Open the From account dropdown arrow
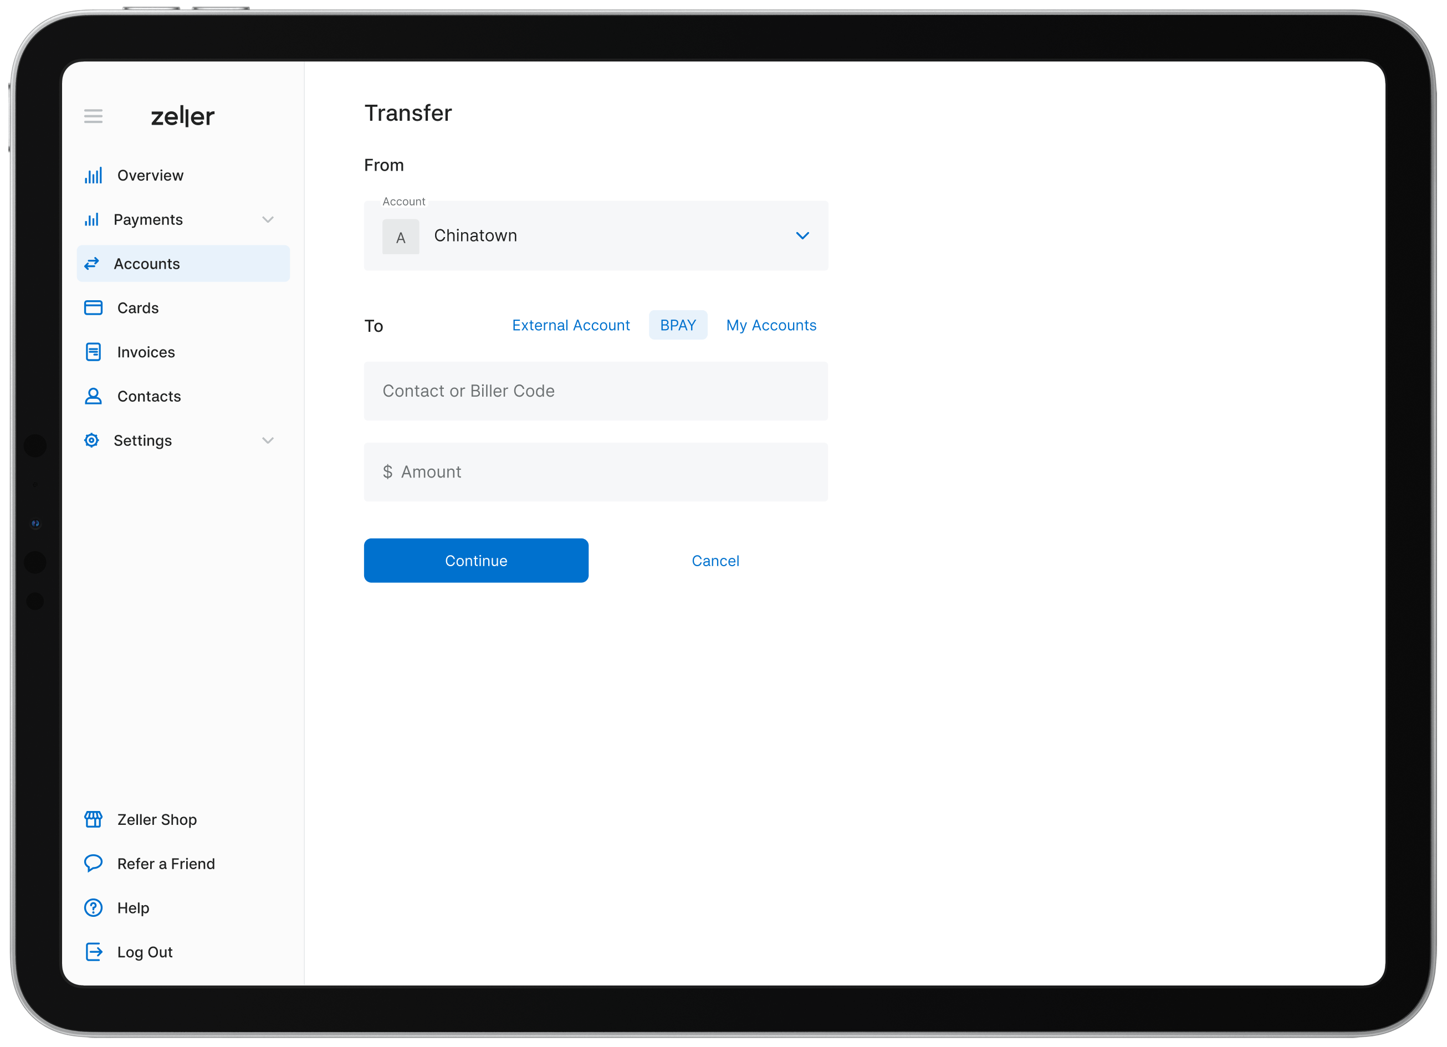 (802, 235)
